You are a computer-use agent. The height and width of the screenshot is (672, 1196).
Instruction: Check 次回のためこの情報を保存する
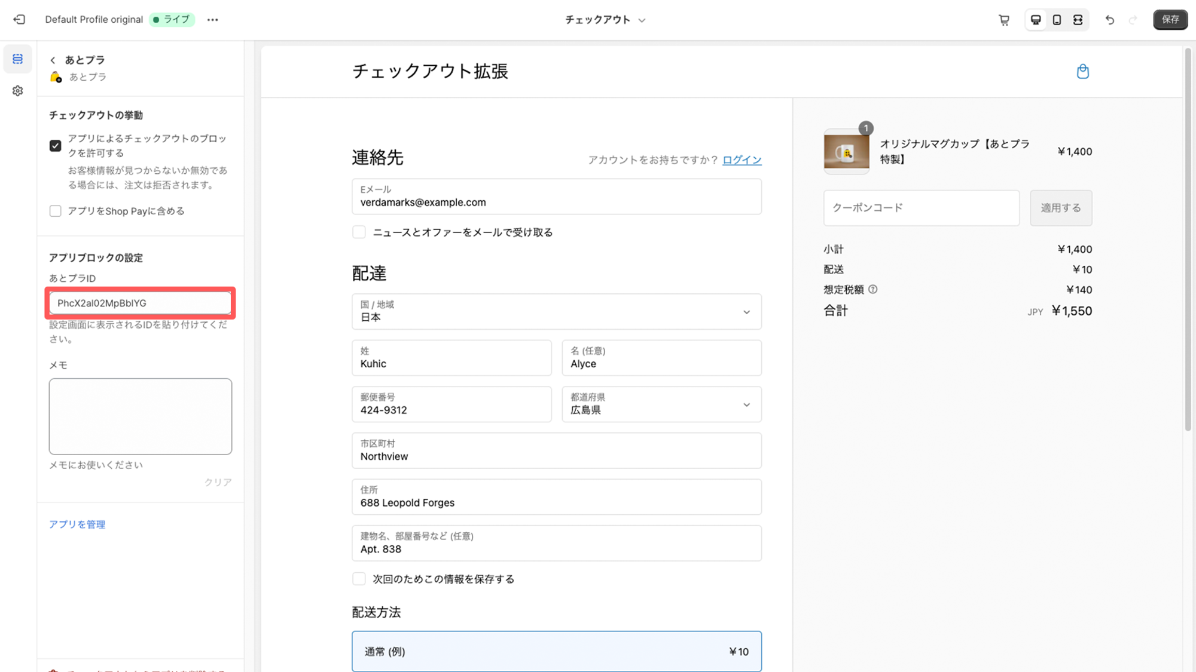coord(359,579)
